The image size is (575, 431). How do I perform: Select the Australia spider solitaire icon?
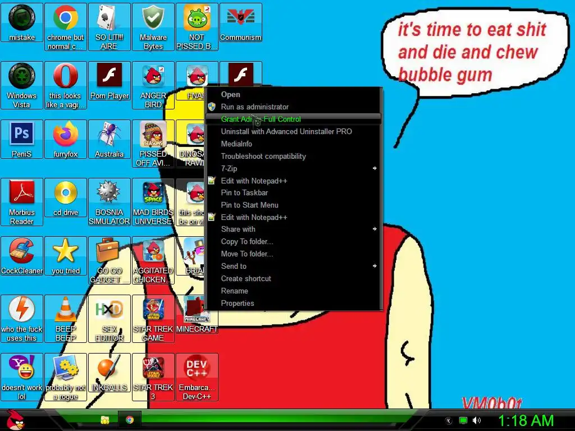coord(109,139)
